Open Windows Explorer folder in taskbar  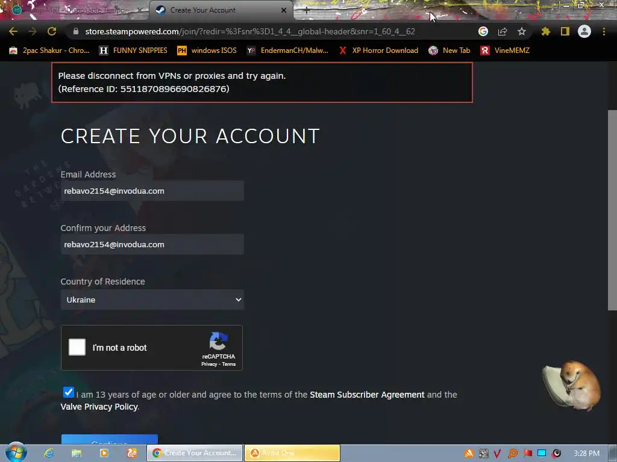[77, 453]
